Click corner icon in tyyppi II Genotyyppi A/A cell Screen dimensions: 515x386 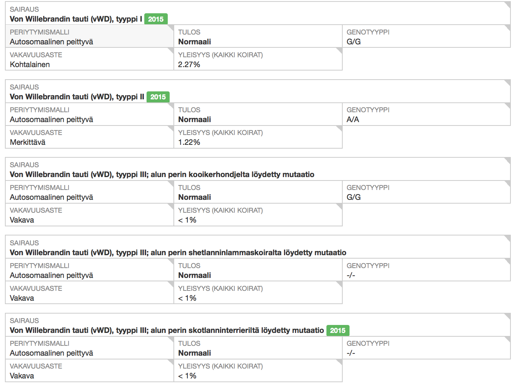tap(508, 105)
